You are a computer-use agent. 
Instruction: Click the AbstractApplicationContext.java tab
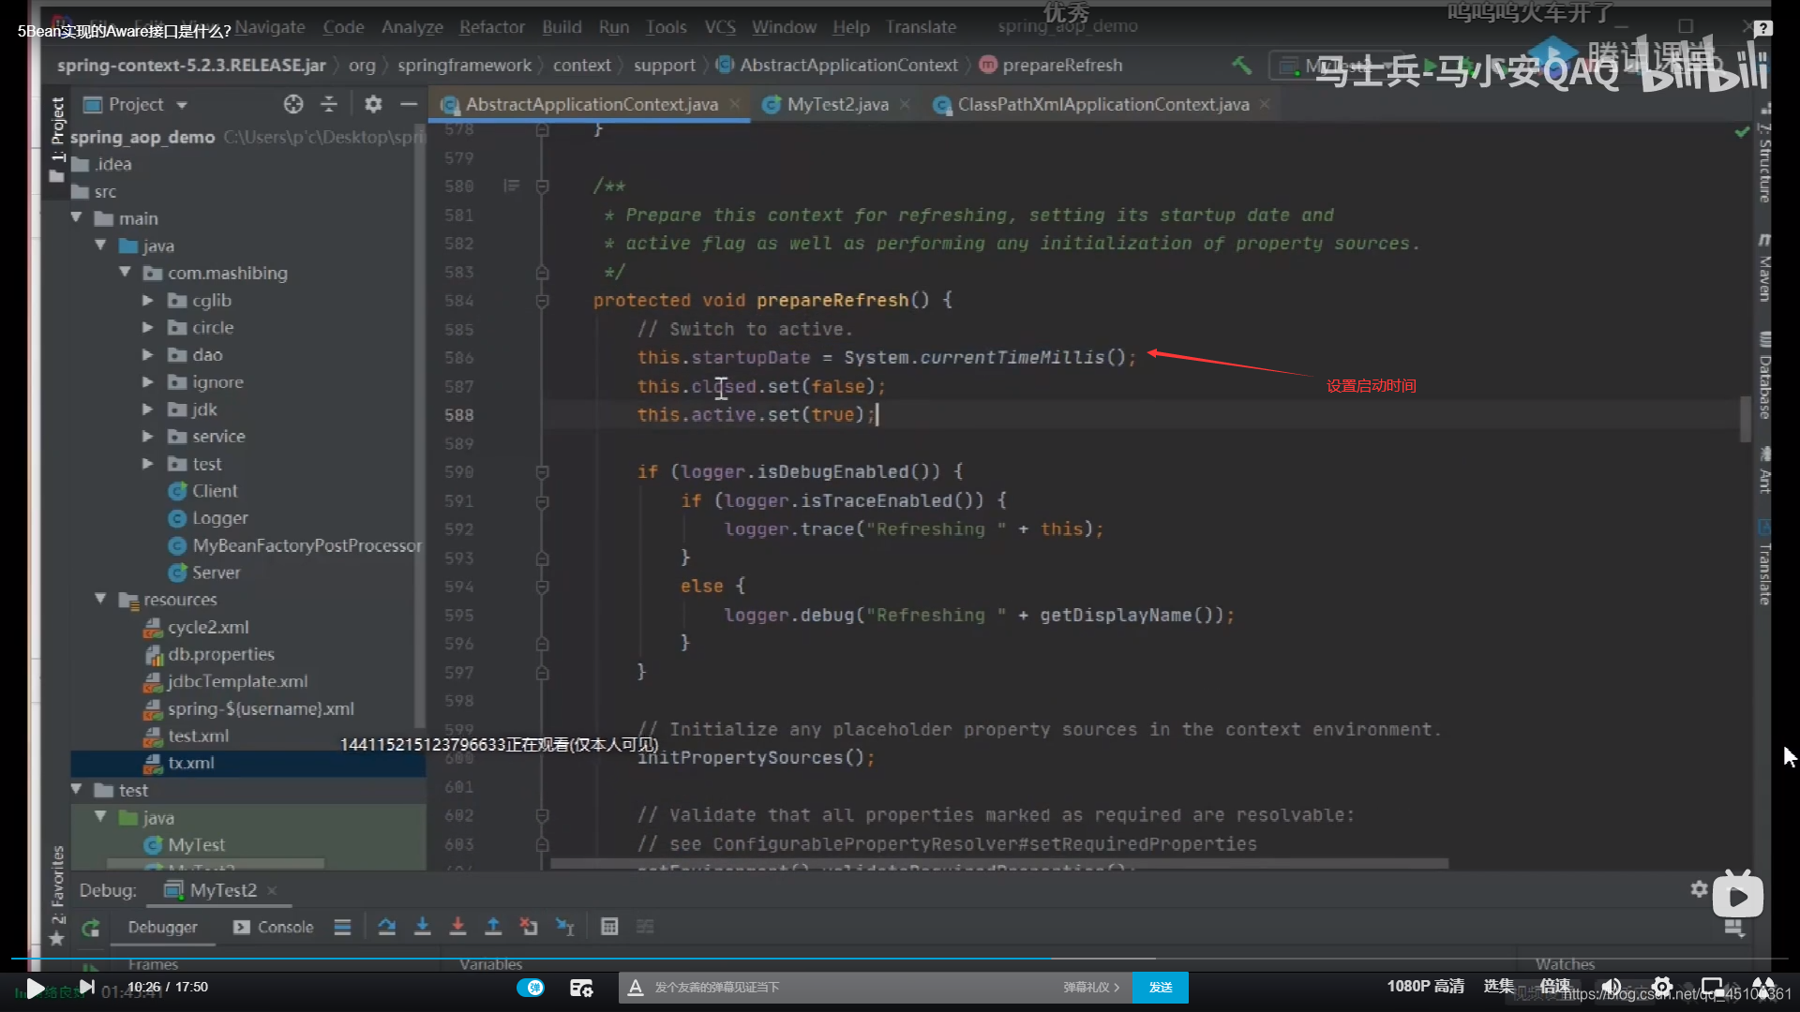[592, 104]
